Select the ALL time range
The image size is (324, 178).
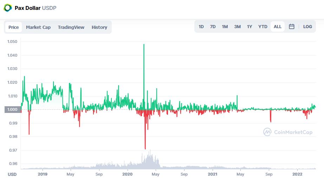click(278, 26)
